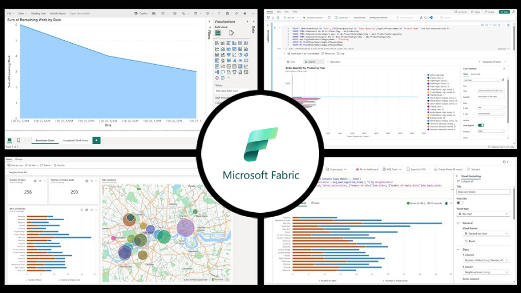
Task: Open notebook History
Action: pos(476,12)
